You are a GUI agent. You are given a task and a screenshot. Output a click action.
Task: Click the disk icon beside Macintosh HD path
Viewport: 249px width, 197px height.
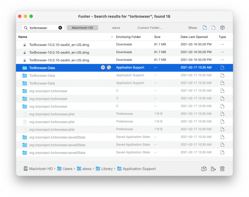[x=26, y=168]
